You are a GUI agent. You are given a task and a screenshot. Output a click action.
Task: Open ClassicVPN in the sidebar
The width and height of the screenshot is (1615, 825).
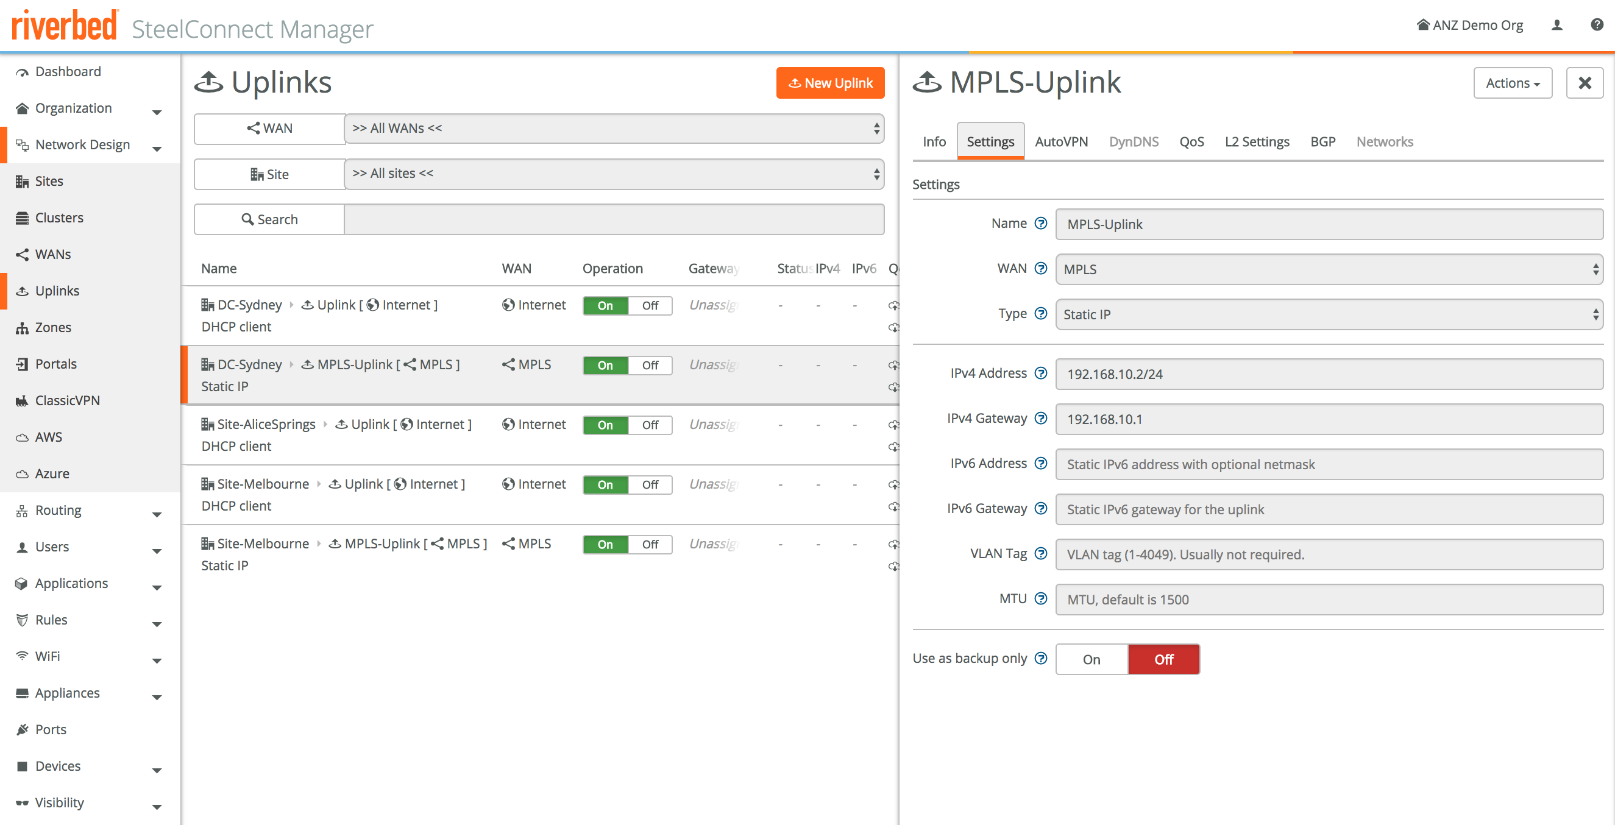coord(67,400)
